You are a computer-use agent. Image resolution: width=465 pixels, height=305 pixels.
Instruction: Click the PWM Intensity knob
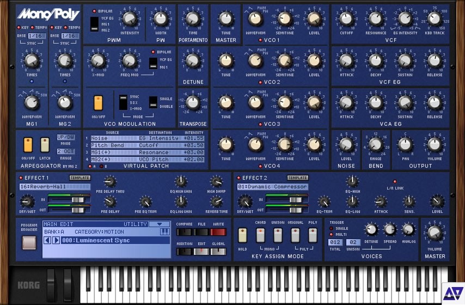(x=129, y=19)
